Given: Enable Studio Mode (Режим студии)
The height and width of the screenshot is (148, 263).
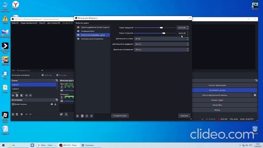Looking at the screenshot, I should (x=224, y=100).
